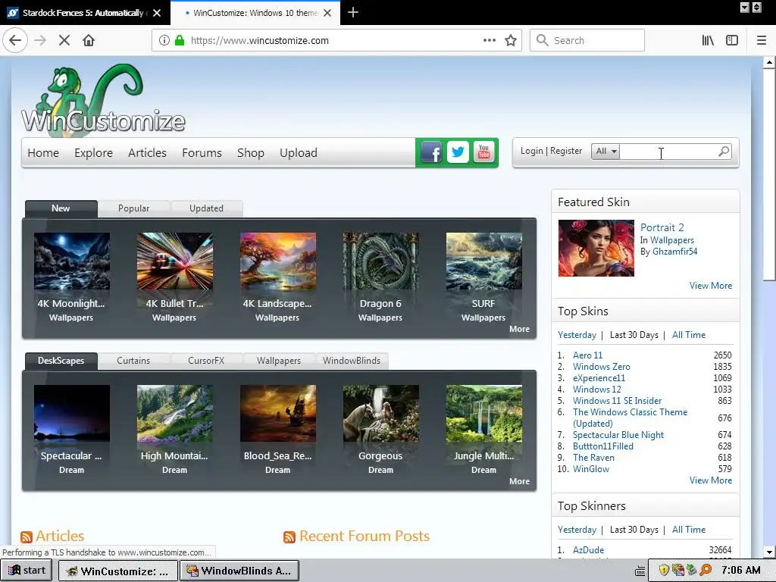Click the Register link
The width and height of the screenshot is (776, 582).
point(566,151)
